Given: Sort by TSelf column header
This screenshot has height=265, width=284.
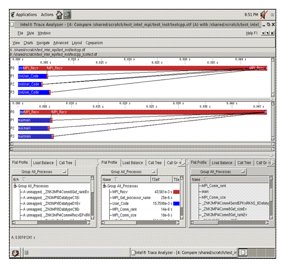Looking at the screenshot, I should (161, 180).
